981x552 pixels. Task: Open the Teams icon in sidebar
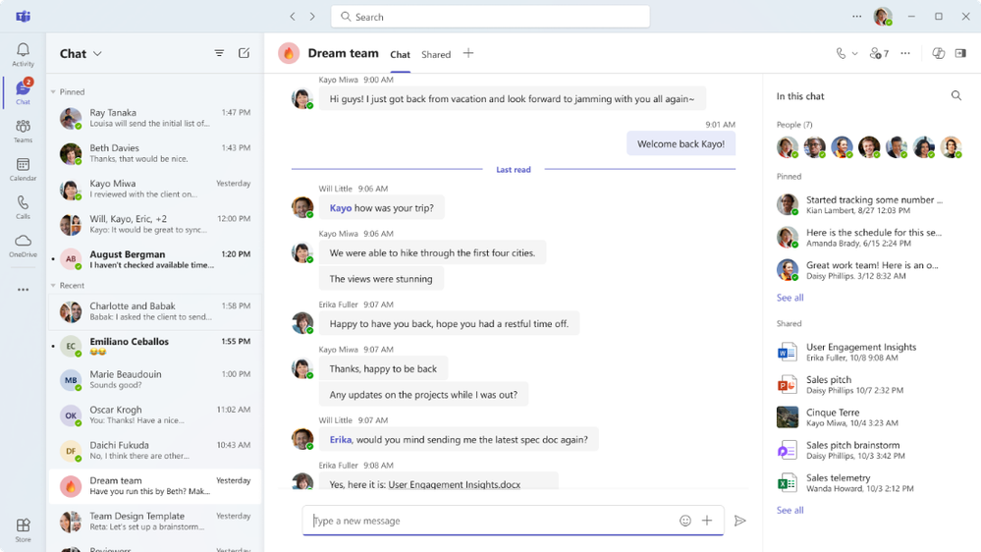click(24, 131)
